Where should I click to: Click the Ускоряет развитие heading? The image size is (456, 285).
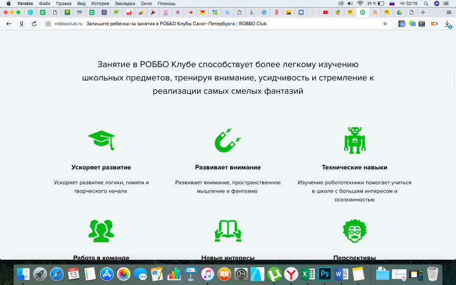click(101, 167)
